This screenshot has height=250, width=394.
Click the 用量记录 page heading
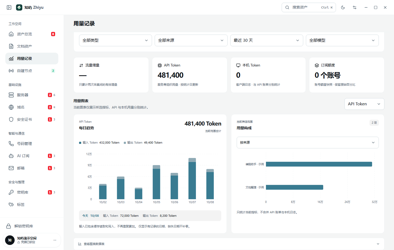(84, 24)
